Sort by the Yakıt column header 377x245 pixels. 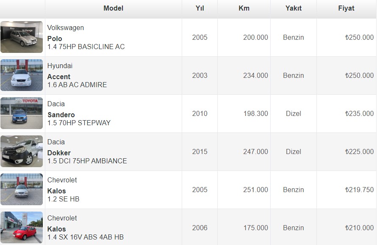[x=294, y=8]
